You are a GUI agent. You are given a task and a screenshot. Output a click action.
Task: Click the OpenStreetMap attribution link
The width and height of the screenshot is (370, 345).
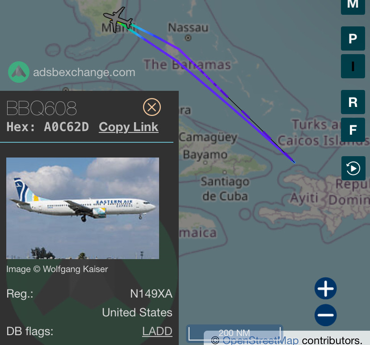click(x=261, y=341)
